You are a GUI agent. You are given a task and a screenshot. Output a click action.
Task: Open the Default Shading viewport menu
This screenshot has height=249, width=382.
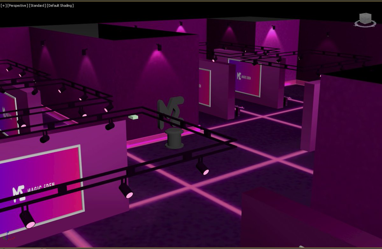click(x=60, y=5)
